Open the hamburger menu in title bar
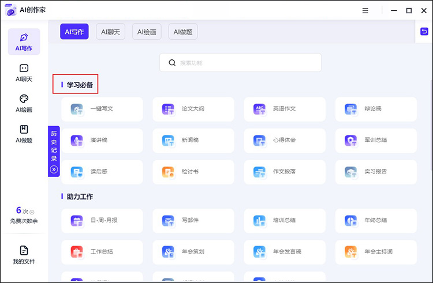The width and height of the screenshot is (433, 283). (x=365, y=10)
